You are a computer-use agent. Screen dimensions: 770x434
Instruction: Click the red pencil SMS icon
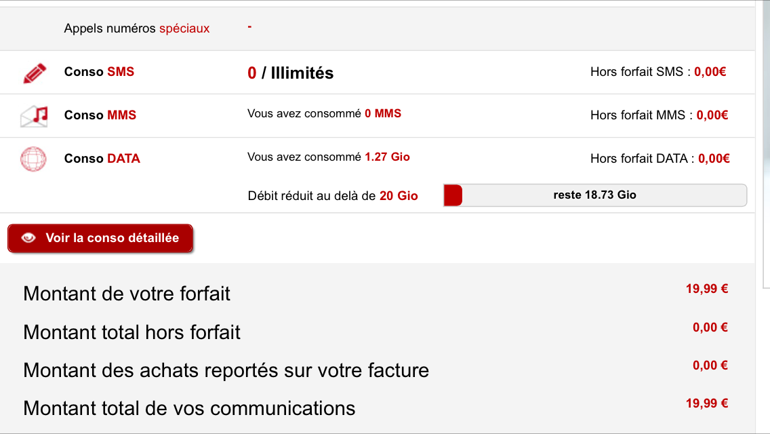35,73
